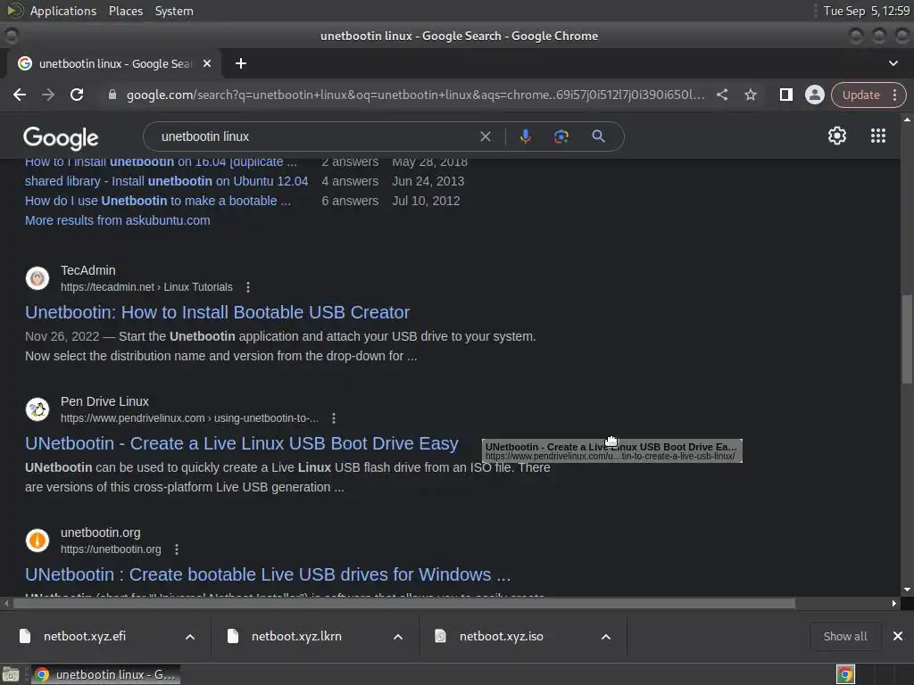Open 'How do I use Unetbootin to make a bootable'
Image resolution: width=914 pixels, height=685 pixels.
pyautogui.click(x=157, y=201)
